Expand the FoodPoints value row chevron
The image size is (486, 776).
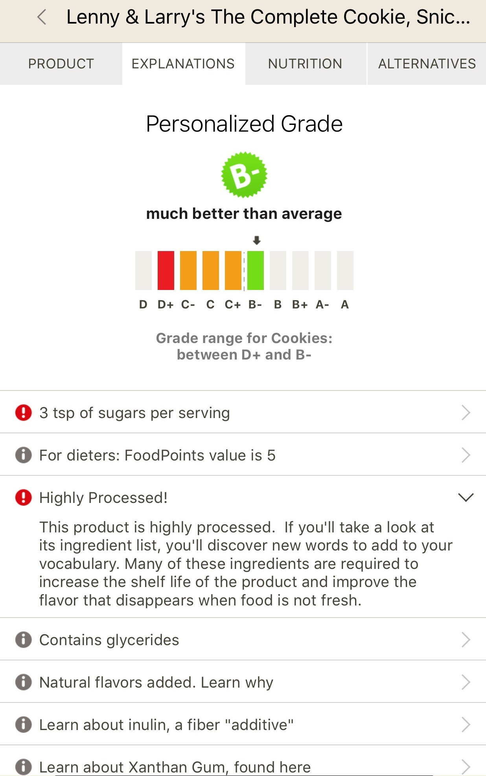pos(466,455)
